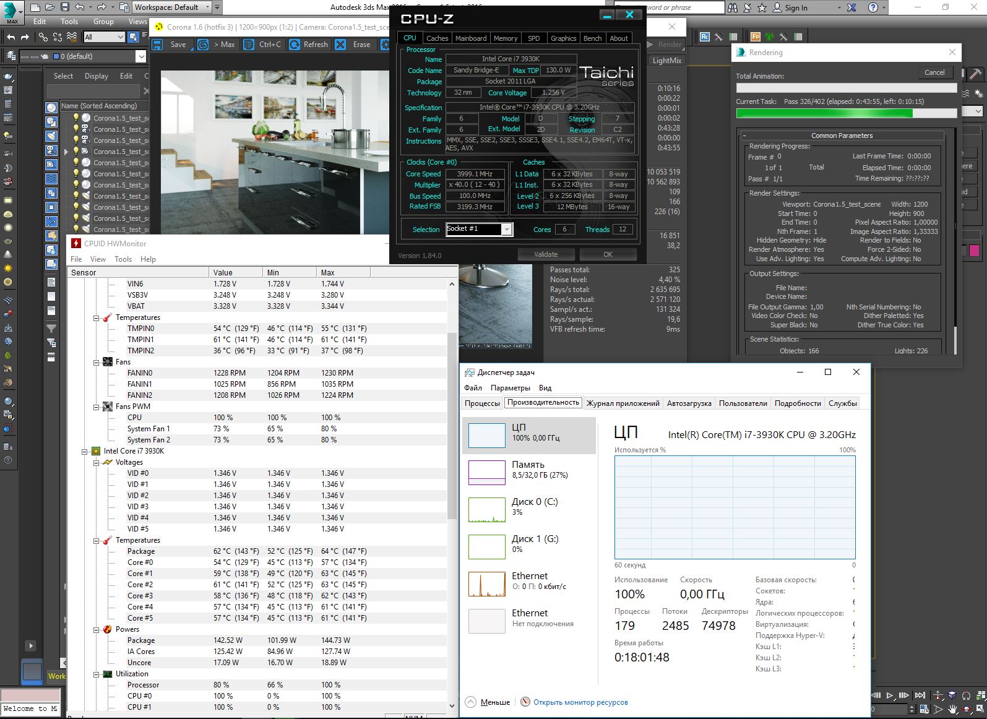Click the Forest Pack Fp icon
The width and height of the screenshot is (987, 719).
click(756, 37)
